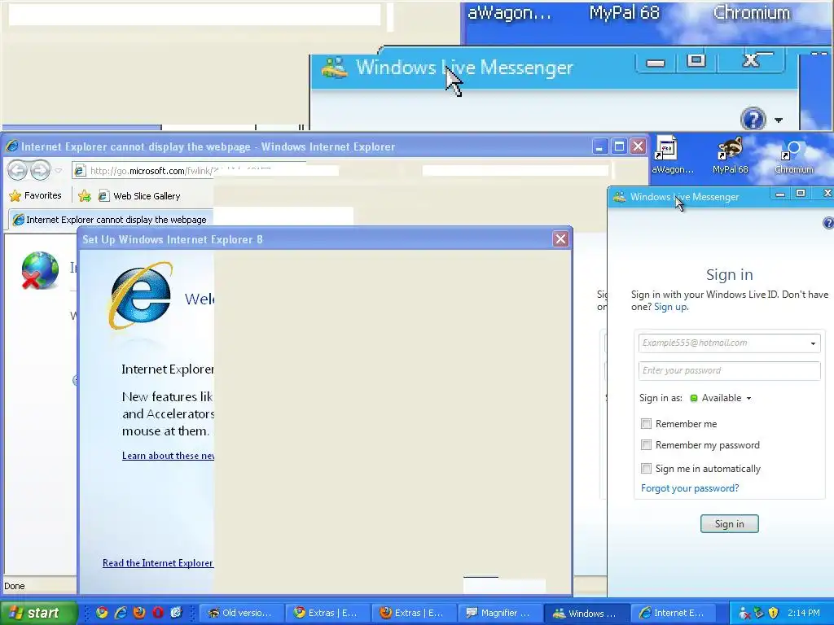834x625 pixels.
Task: Click the tray icon with the red X
Action: 744,614
